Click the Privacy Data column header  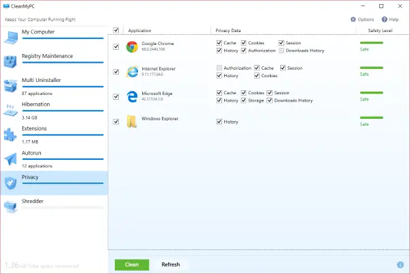click(228, 30)
